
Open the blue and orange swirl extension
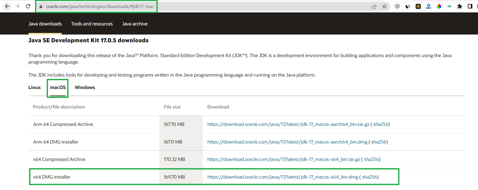coord(408,6)
